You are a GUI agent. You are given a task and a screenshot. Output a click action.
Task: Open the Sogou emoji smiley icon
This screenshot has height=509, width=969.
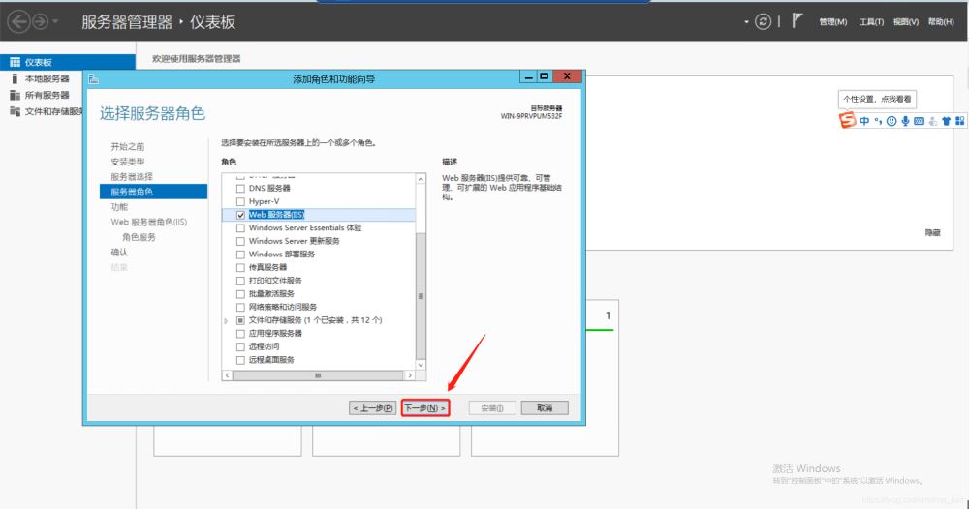pos(891,121)
